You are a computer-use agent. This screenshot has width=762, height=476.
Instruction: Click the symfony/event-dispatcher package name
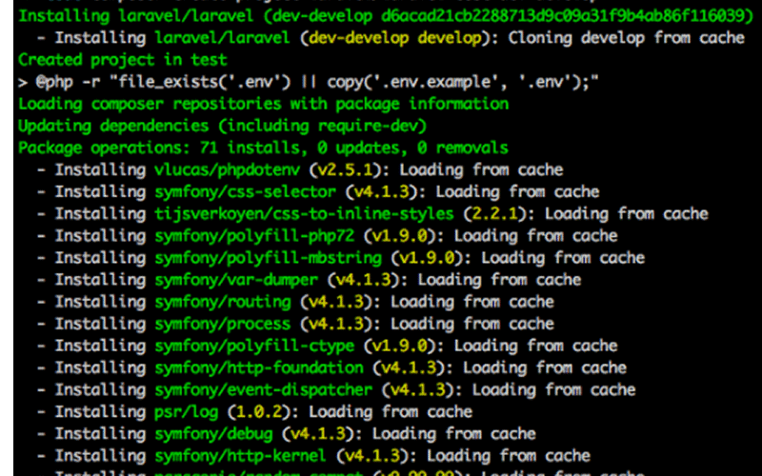(x=263, y=389)
